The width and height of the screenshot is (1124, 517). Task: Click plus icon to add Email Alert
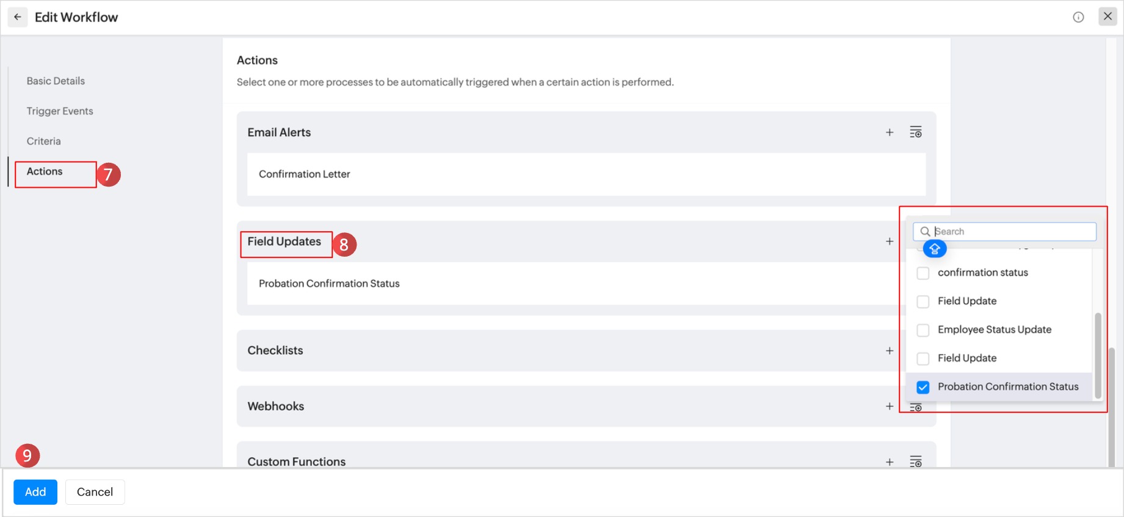coord(890,132)
